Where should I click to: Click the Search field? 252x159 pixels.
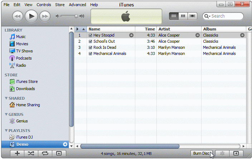[x=223, y=16]
